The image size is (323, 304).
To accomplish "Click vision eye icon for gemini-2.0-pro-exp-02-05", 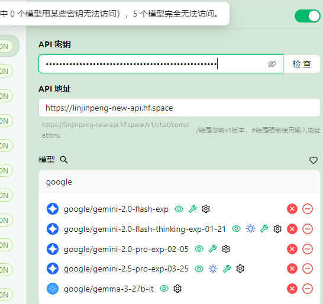I will click(199, 249).
